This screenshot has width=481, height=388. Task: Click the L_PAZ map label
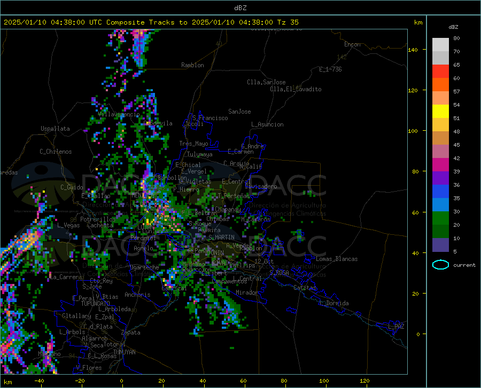point(396,327)
